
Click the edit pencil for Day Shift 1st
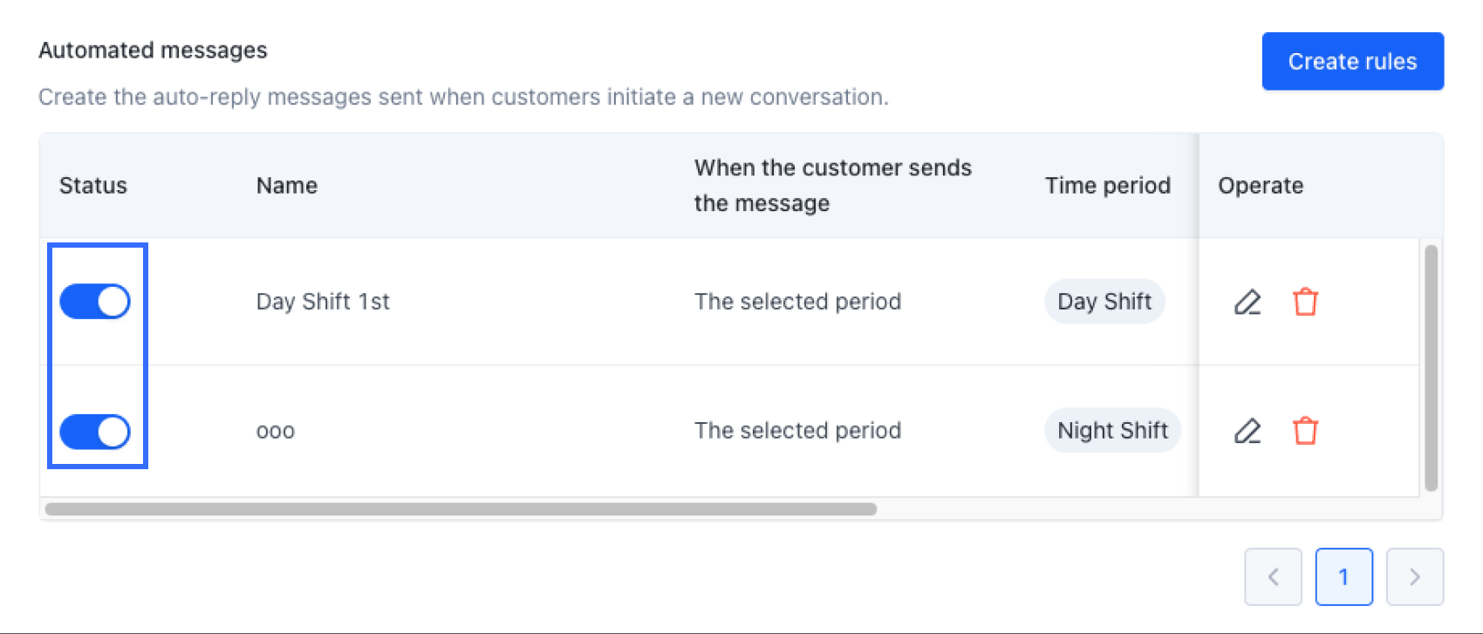tap(1247, 302)
